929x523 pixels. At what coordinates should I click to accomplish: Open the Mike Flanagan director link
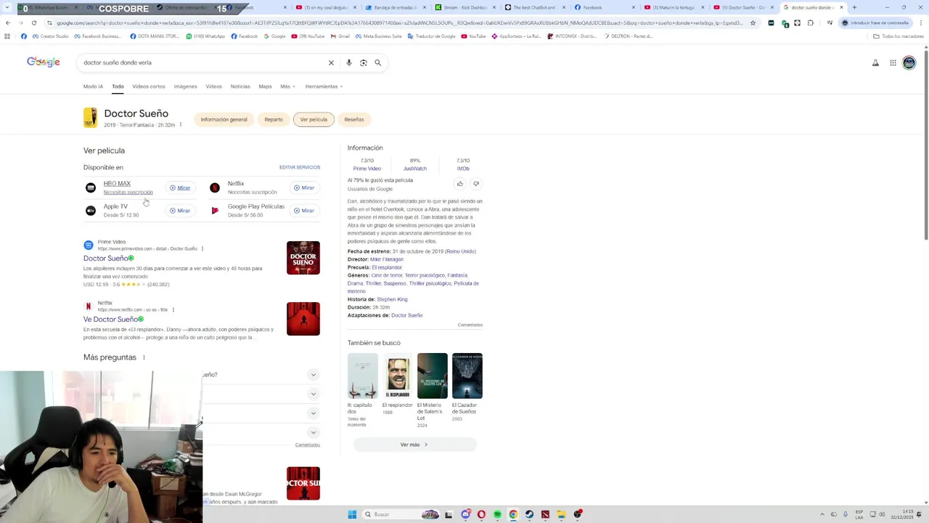click(x=387, y=259)
